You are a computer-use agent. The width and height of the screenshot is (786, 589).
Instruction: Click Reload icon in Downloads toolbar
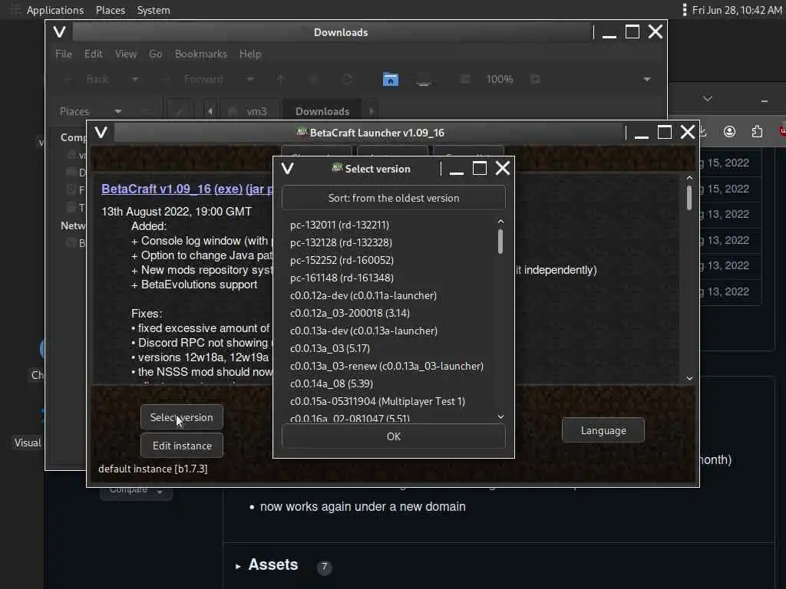pos(347,79)
